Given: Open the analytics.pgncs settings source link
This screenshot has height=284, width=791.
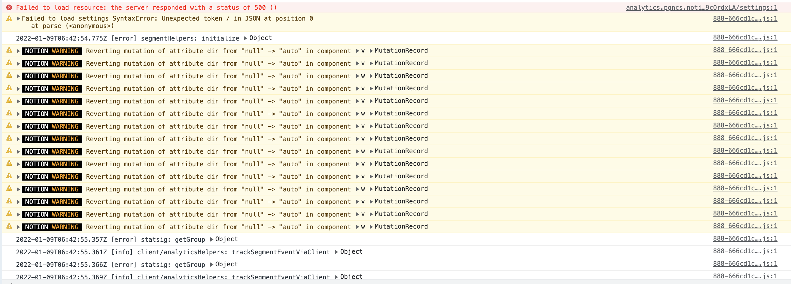Looking at the screenshot, I should [x=702, y=8].
